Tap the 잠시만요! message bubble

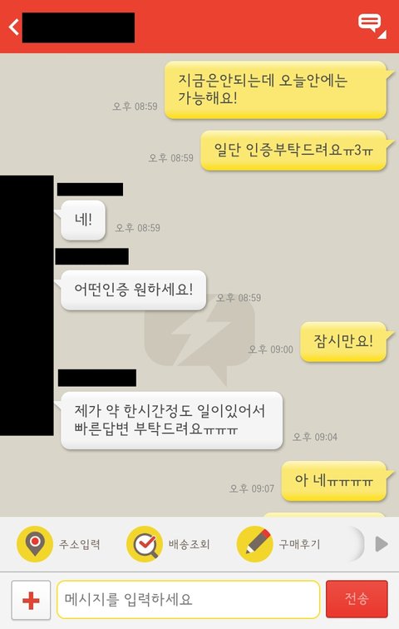point(343,342)
